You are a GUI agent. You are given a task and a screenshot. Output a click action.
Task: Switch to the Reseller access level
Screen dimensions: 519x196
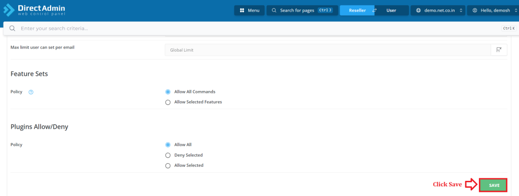tap(357, 11)
